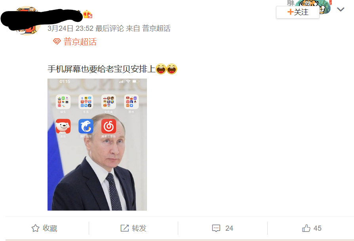Screen dimensions: 354x241
Task: Open the attached phone screenshot image
Action: pos(97,145)
